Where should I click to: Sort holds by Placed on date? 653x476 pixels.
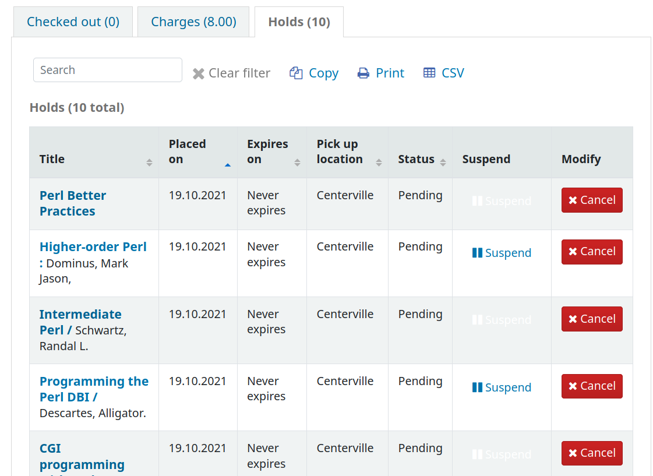198,152
